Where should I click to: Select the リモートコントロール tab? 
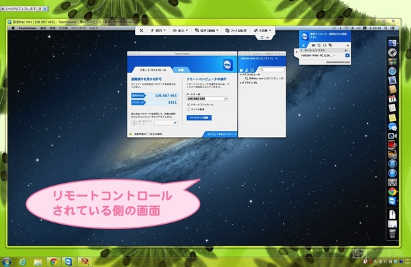click(153, 70)
